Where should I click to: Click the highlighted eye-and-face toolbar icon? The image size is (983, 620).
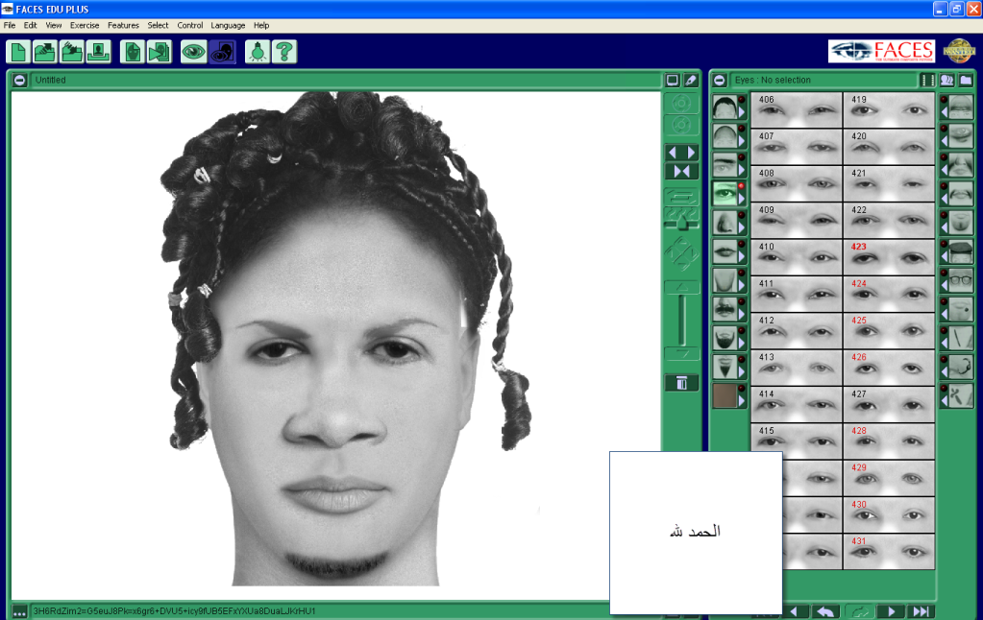point(223,52)
